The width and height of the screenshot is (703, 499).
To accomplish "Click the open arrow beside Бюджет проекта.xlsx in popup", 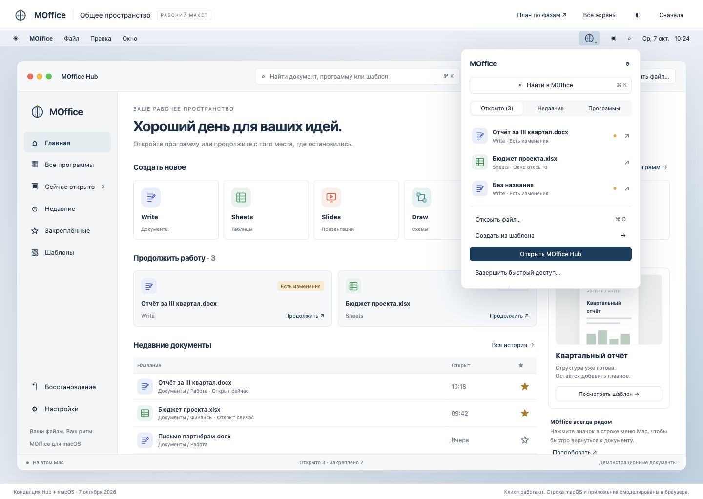I will pyautogui.click(x=627, y=163).
